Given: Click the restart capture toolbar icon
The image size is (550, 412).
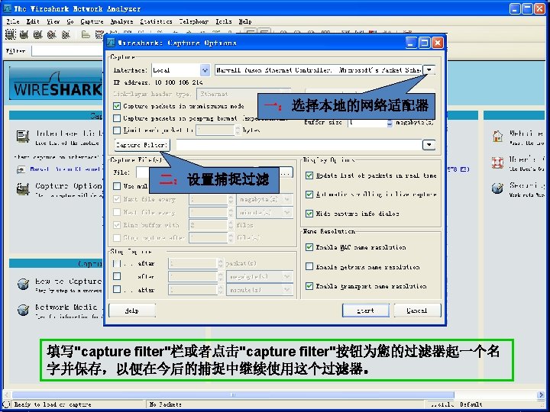Looking at the screenshot, I should 66,34.
